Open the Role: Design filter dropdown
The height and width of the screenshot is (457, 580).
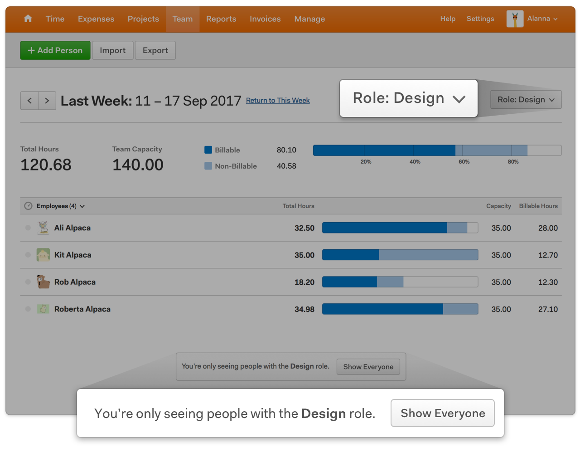[x=526, y=99]
